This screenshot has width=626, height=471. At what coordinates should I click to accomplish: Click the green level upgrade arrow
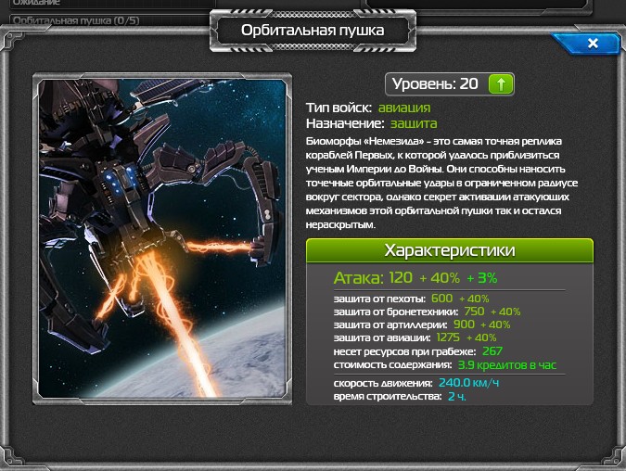501,84
